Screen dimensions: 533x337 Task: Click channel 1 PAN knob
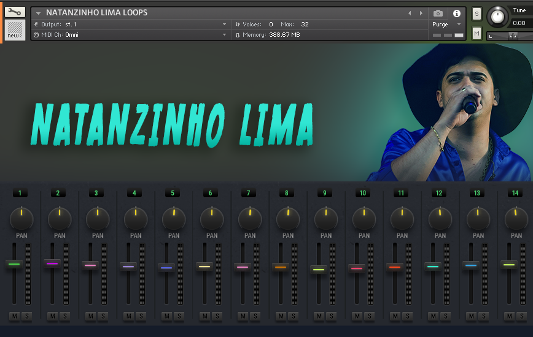pyautogui.click(x=21, y=219)
